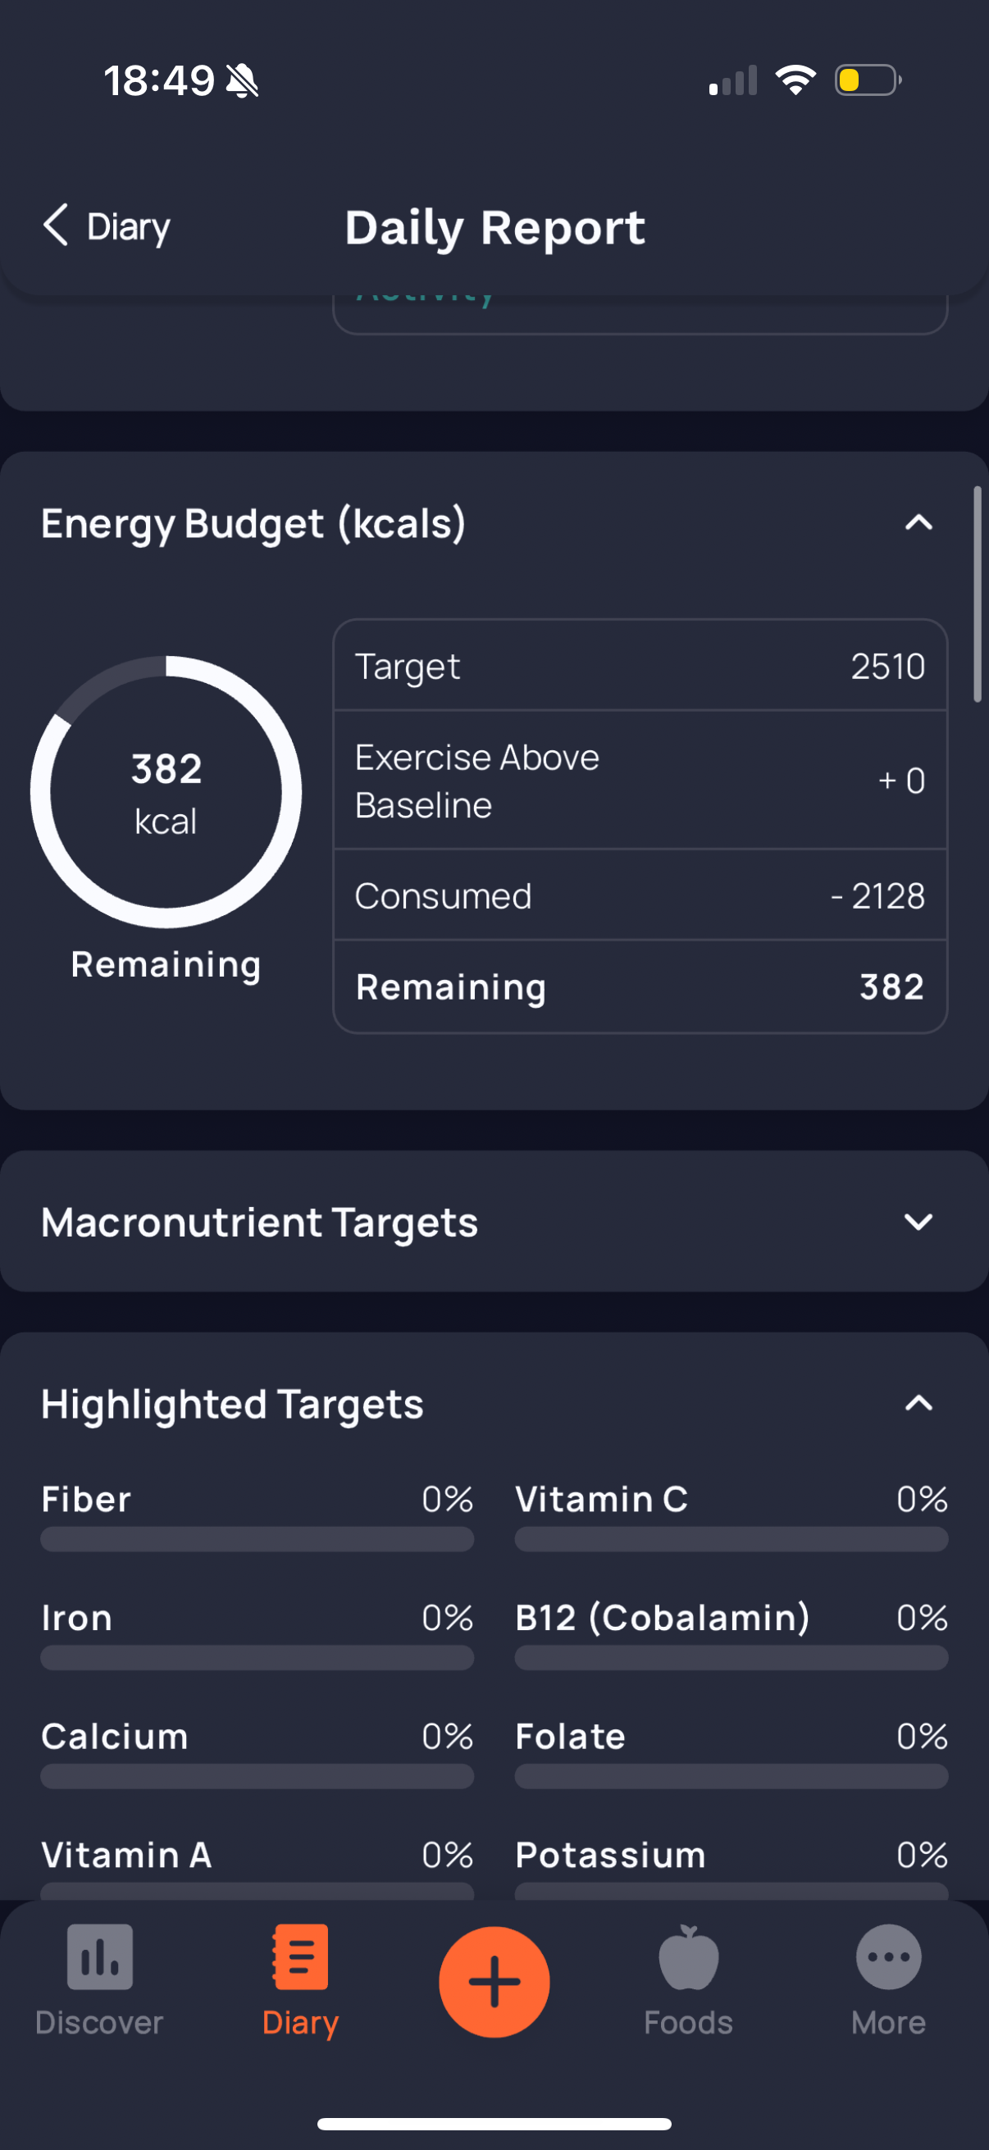Tap the Vitamin C progress bar
Viewport: 989px width, 2150px height.
731,1539
